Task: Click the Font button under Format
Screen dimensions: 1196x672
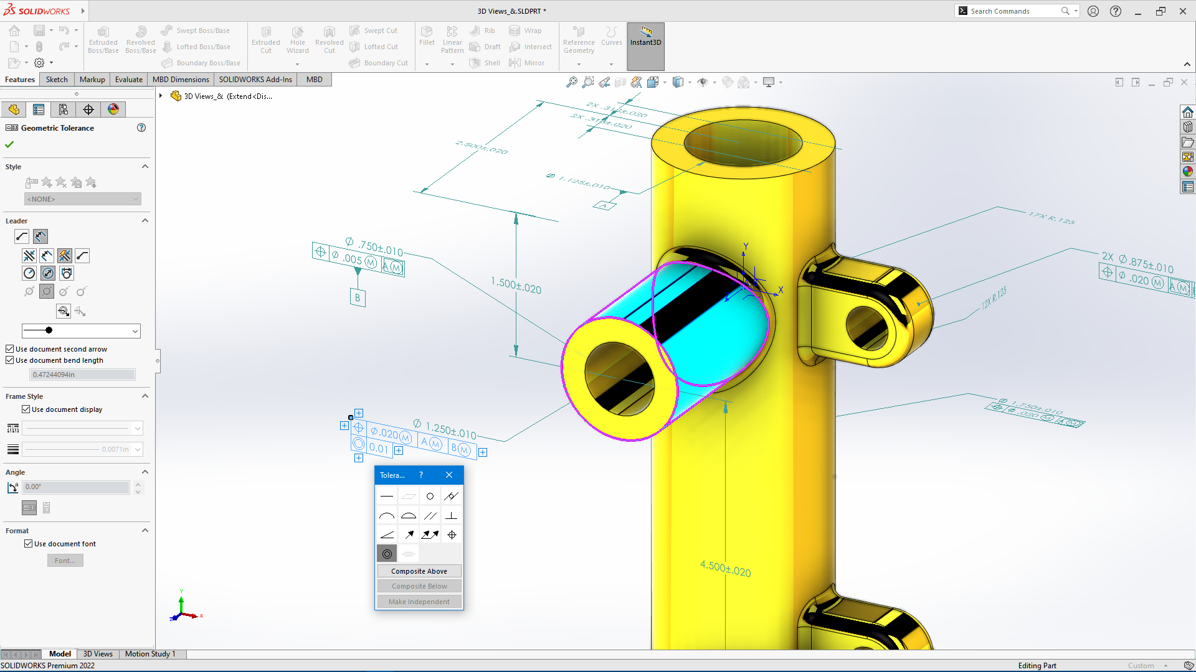Action: [x=65, y=560]
